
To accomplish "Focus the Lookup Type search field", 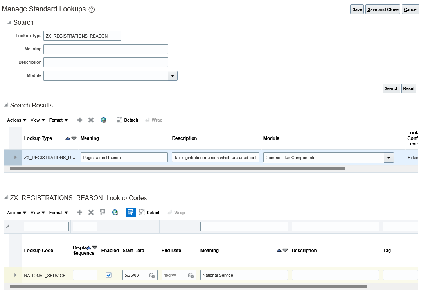I will click(x=82, y=36).
